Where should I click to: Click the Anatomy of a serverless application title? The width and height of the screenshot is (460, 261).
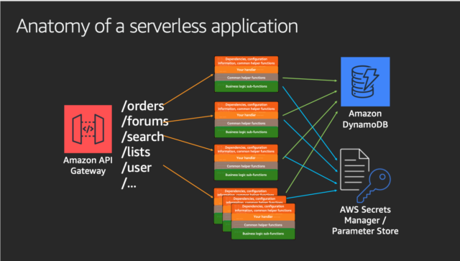click(x=157, y=26)
